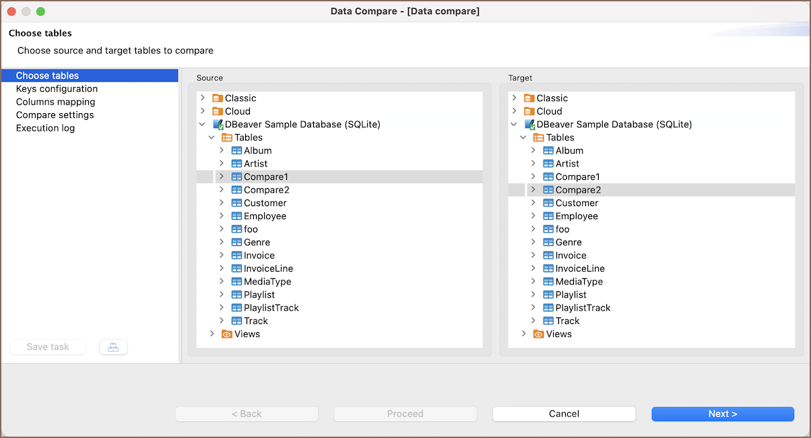Select InvoiceLine table name in Source tree
Viewport: 811px width, 438px height.
point(268,269)
